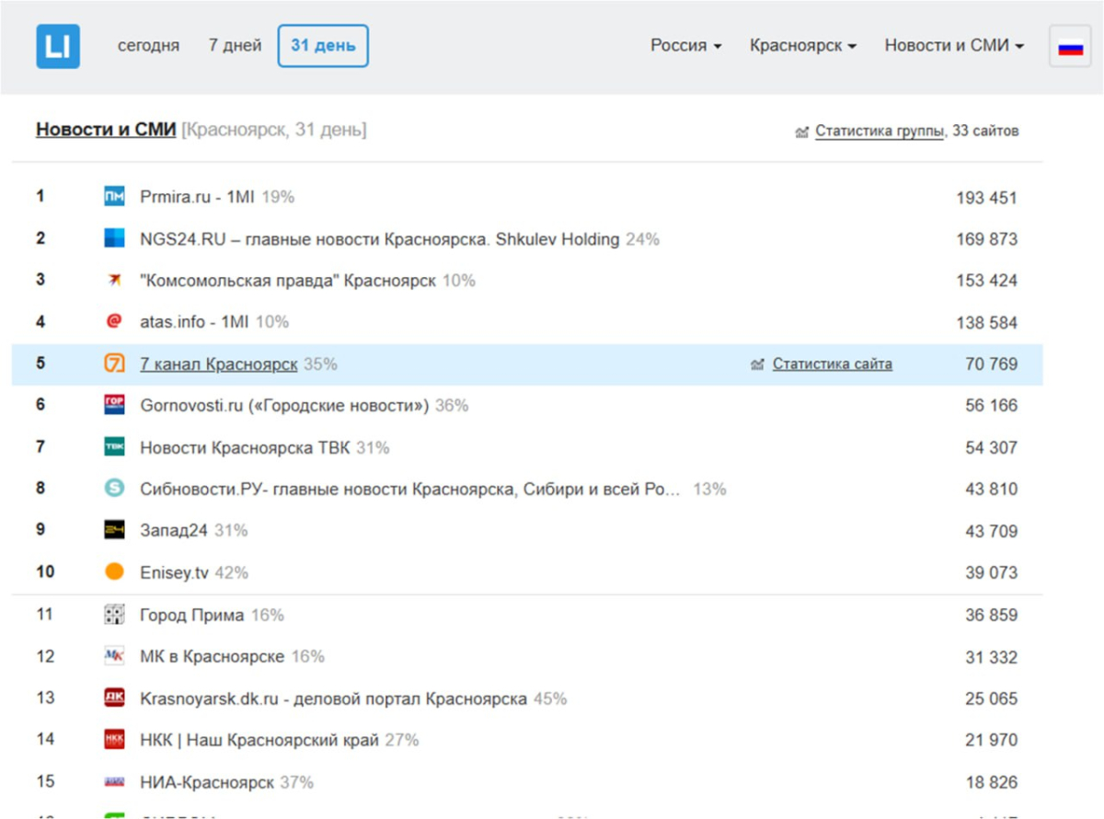The image size is (1104, 819).
Task: Select the 31 день period tab
Action: 323,46
